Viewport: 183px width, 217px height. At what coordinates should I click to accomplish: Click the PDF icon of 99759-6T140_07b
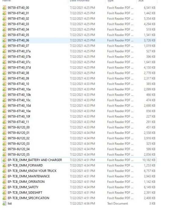coord(5,56)
